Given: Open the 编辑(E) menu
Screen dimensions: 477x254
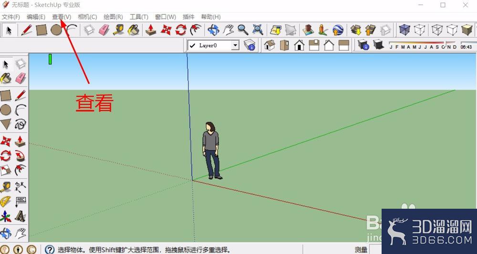Looking at the screenshot, I should click(36, 17).
